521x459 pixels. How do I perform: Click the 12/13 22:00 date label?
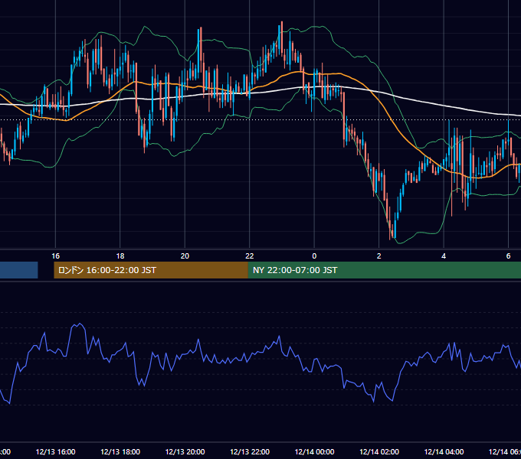click(x=250, y=451)
